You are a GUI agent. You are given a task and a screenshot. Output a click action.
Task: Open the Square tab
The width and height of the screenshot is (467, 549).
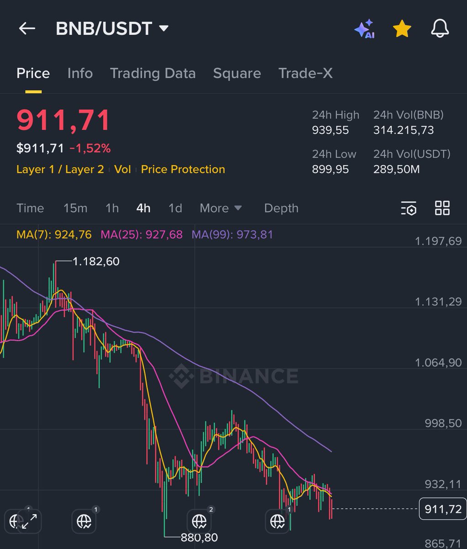click(x=237, y=73)
